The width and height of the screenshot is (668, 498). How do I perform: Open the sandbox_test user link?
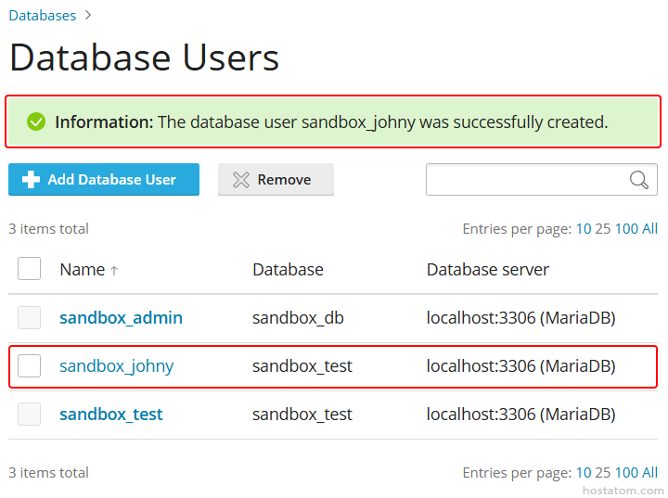click(110, 415)
